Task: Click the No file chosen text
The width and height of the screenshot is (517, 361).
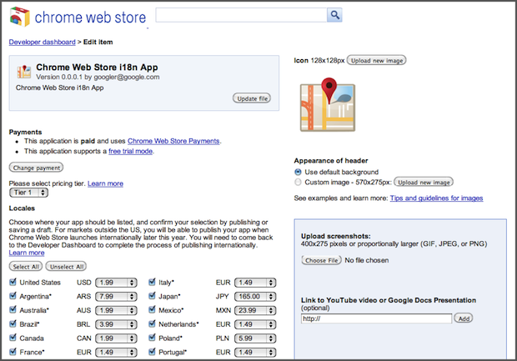Action: pos(367,260)
